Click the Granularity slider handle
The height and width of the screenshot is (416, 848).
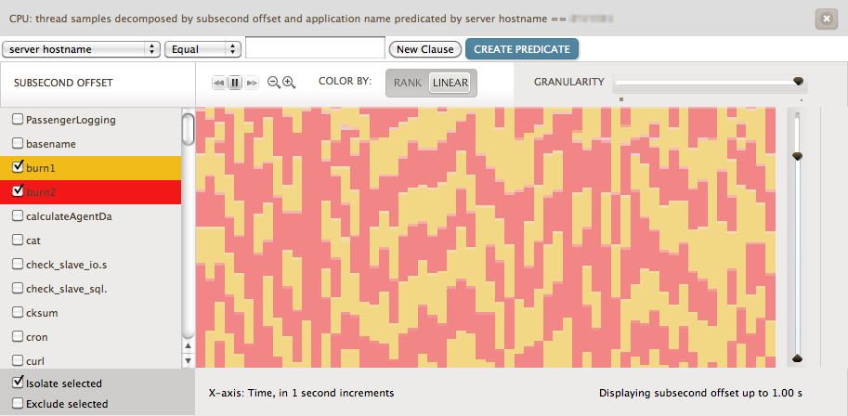coord(798,82)
